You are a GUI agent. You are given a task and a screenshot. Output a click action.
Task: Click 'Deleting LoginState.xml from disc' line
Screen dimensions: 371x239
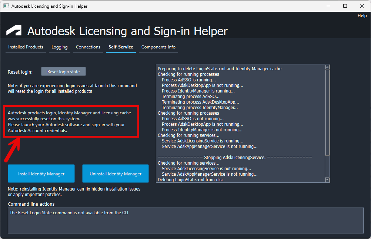coord(190,180)
